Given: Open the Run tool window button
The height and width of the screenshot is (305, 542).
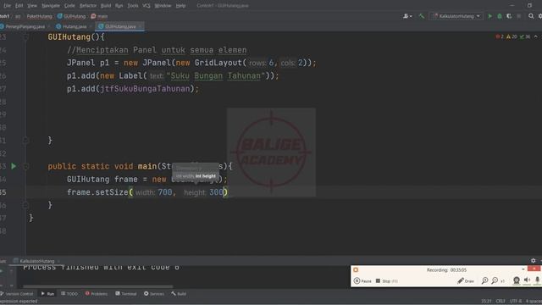Looking at the screenshot, I should point(47,294).
